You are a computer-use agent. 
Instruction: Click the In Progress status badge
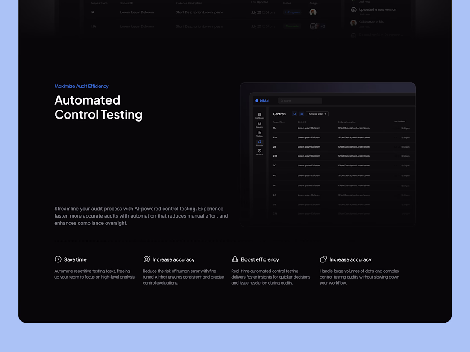pyautogui.click(x=292, y=12)
